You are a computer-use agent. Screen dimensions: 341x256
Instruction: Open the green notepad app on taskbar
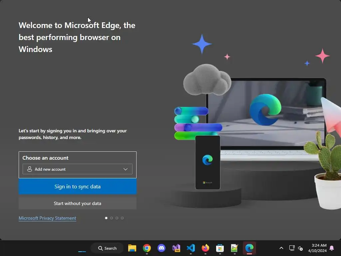[x=234, y=248]
